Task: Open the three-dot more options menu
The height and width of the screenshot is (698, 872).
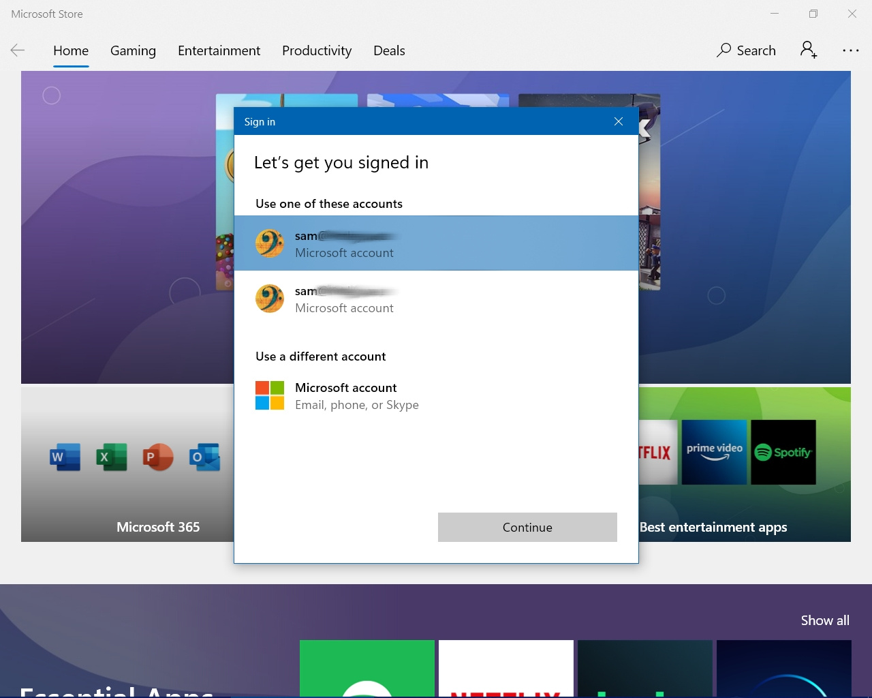Action: click(851, 50)
